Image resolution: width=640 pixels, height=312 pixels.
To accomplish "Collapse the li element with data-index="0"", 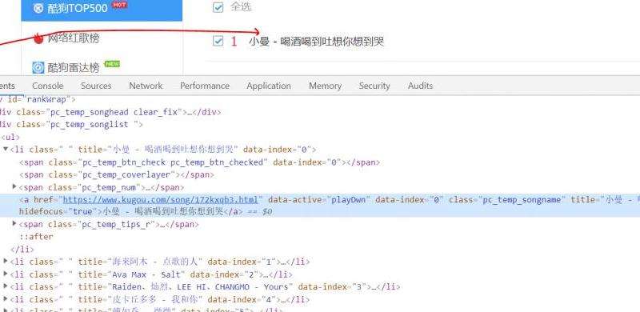I will [x=6, y=149].
